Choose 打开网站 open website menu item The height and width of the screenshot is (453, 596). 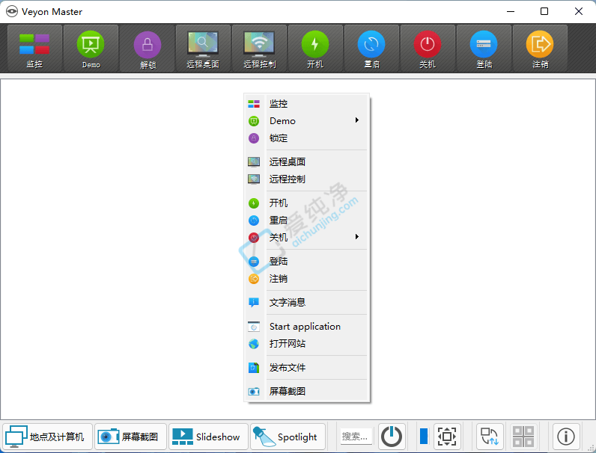pyautogui.click(x=307, y=344)
